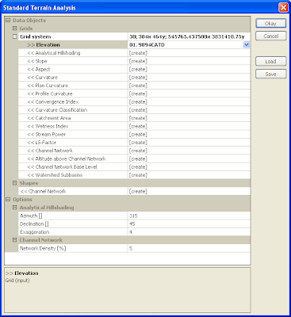
Task: Select the << LS-Factor row
Action: pyautogui.click(x=134, y=143)
